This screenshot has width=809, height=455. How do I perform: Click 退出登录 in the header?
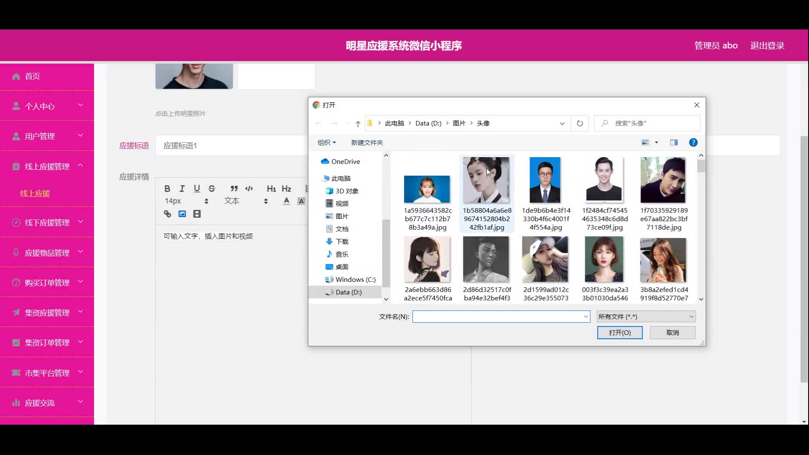(x=767, y=45)
